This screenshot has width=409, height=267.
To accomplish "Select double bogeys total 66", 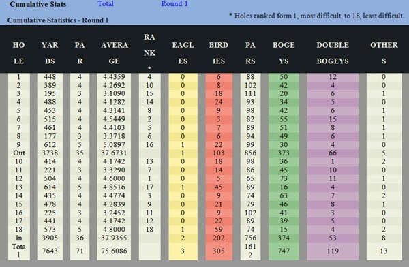I will click(x=333, y=153).
